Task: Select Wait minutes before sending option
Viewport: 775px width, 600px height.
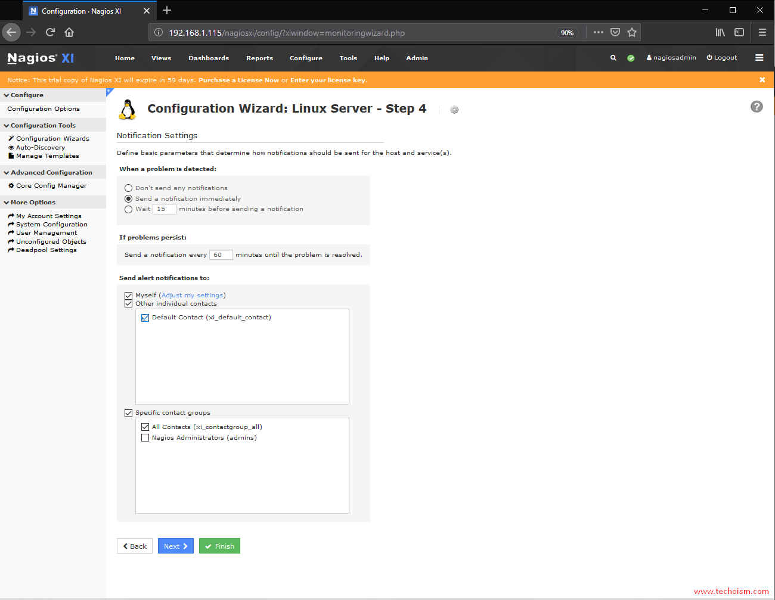Action: (x=128, y=209)
